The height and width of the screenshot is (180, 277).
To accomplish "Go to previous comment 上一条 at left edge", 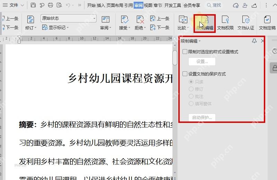I will tap(10, 19).
